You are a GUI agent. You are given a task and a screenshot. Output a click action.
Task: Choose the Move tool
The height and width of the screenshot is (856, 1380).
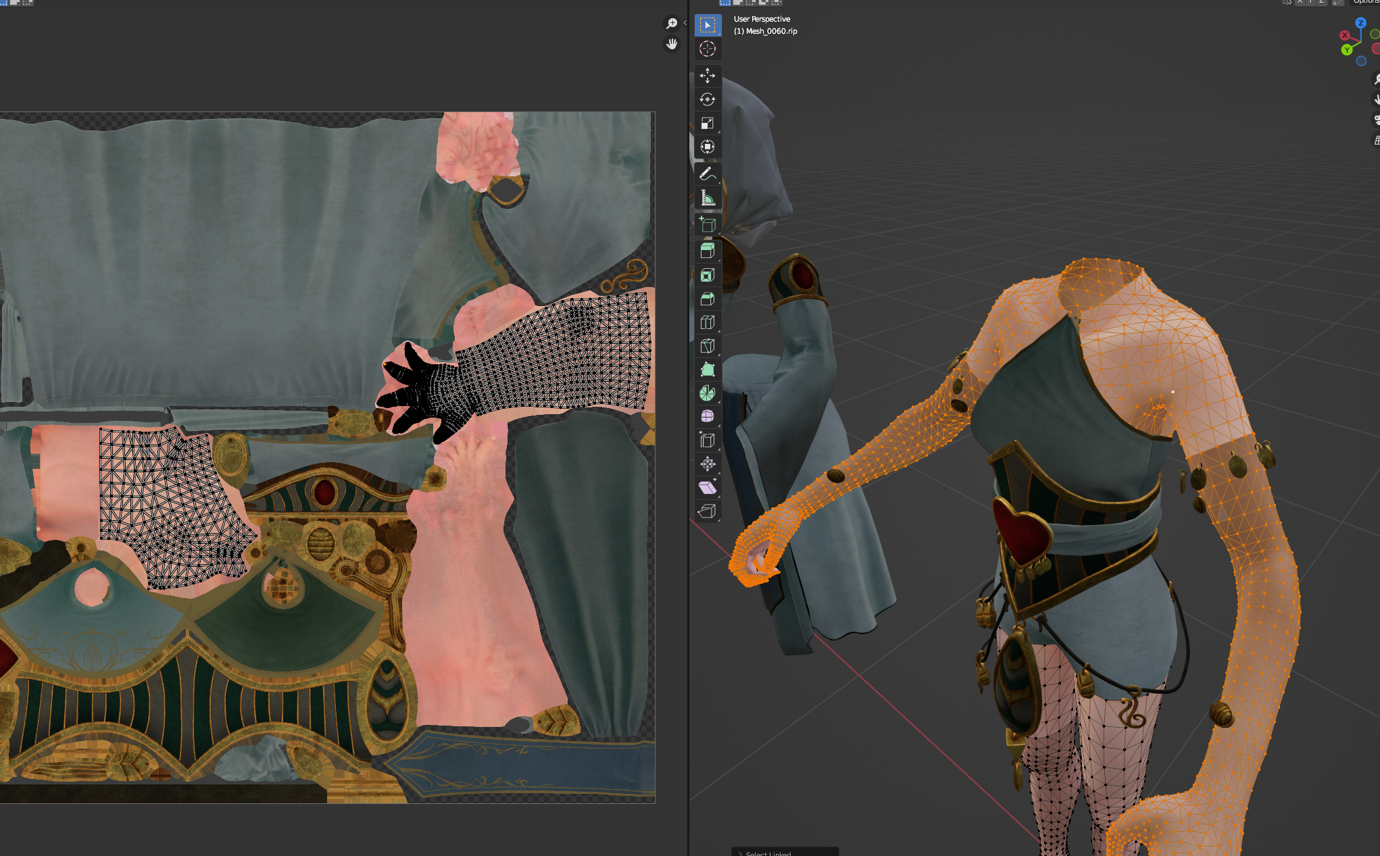pos(707,76)
